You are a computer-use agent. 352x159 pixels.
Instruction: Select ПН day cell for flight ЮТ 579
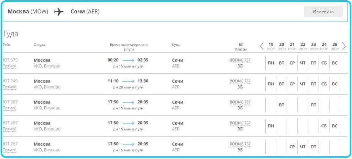click(271, 63)
